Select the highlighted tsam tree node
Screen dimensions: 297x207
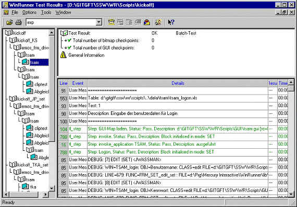tap(39, 62)
